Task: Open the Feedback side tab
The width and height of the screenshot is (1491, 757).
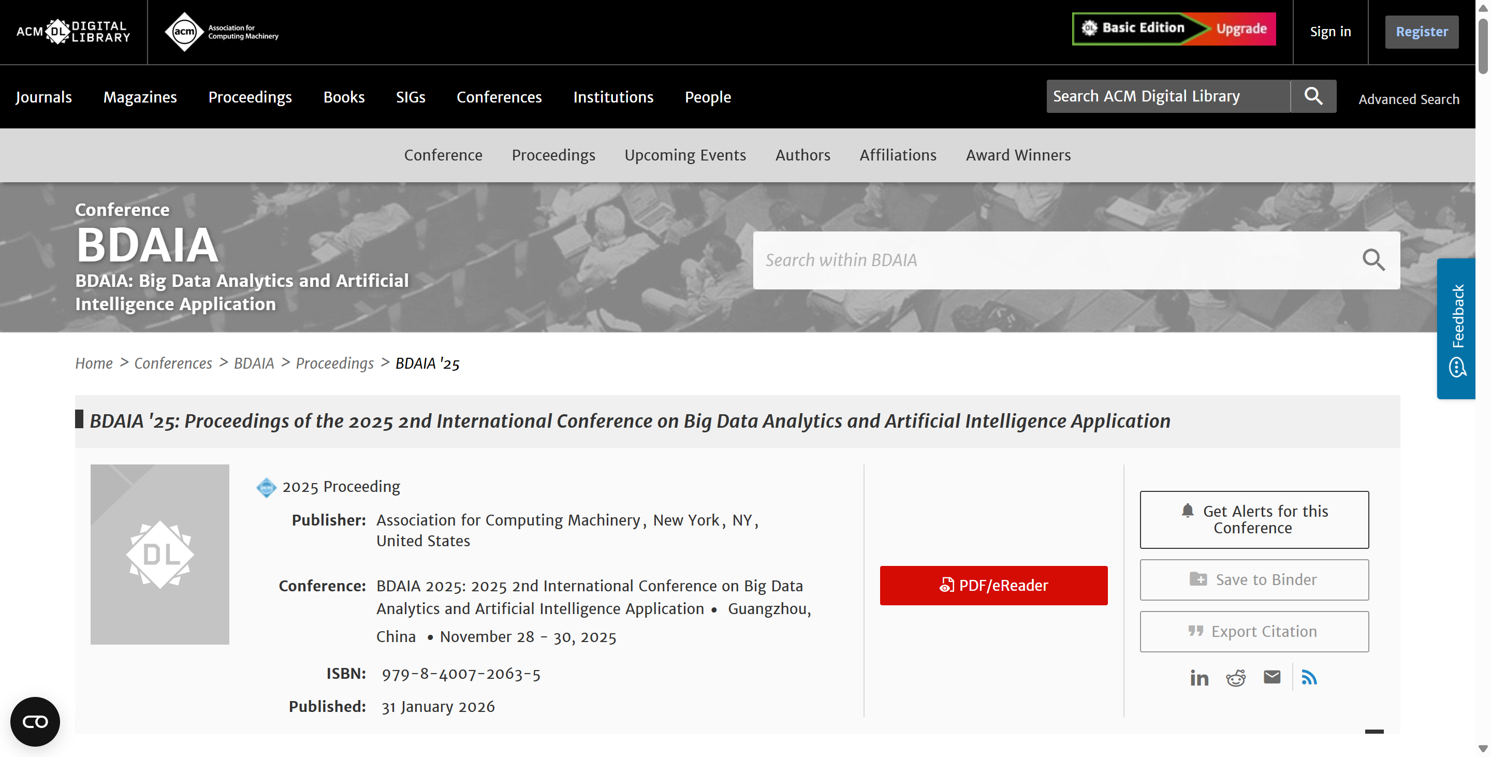Action: click(1456, 328)
